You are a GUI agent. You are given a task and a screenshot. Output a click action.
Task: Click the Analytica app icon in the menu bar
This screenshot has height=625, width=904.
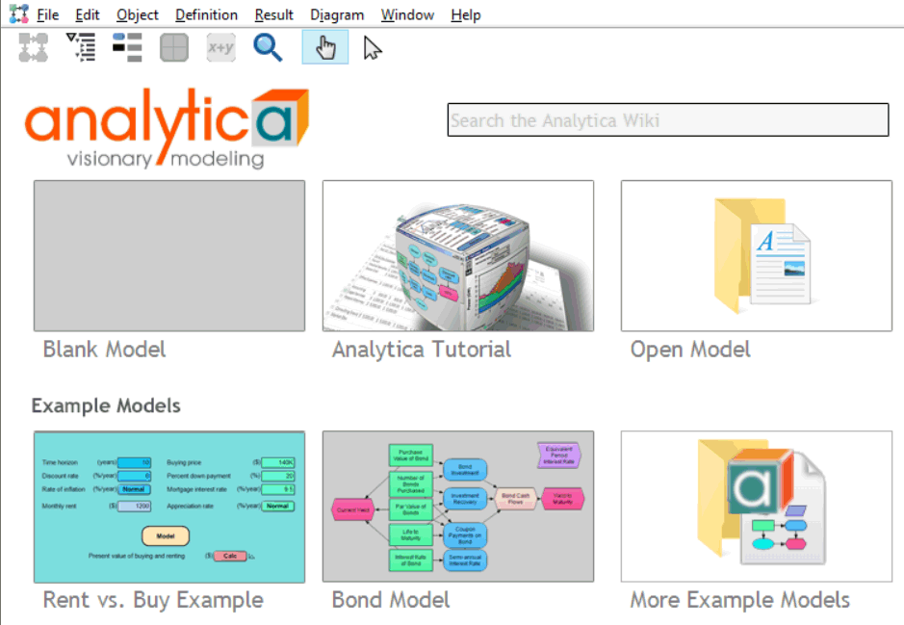point(19,13)
